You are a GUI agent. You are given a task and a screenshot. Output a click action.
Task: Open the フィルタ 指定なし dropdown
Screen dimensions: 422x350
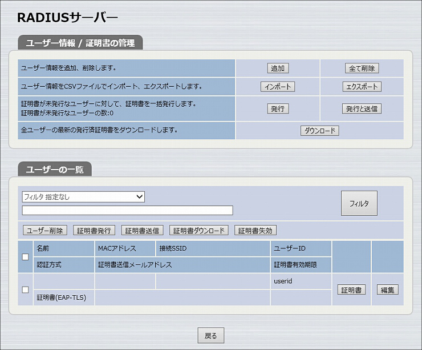pyautogui.click(x=83, y=196)
